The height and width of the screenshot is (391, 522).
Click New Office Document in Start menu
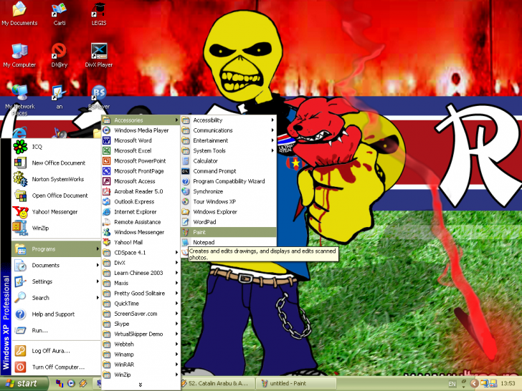click(x=56, y=163)
